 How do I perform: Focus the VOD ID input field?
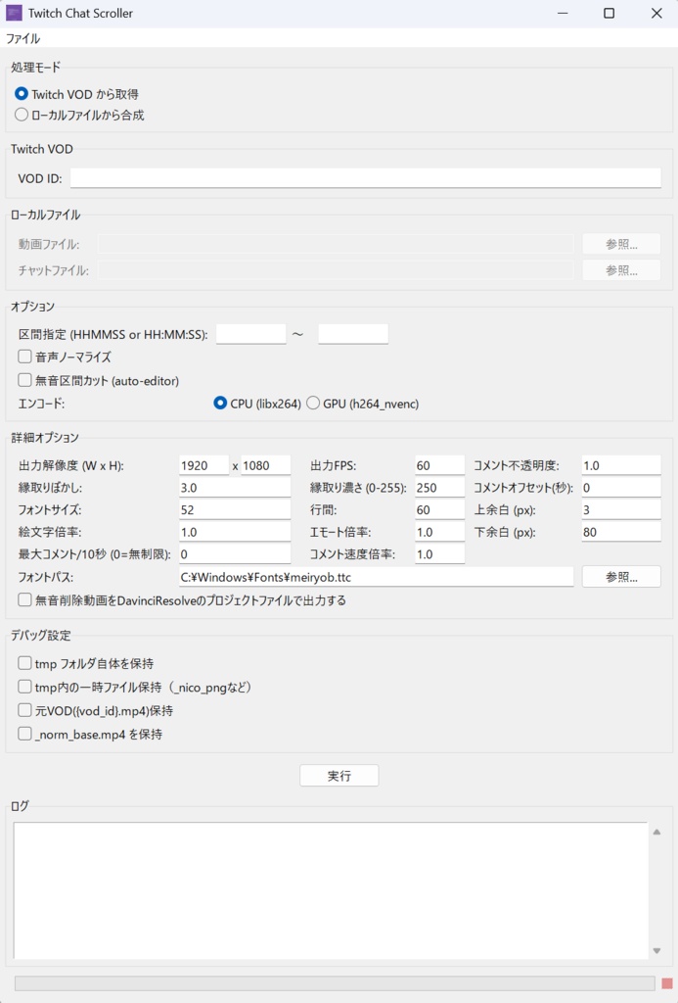click(x=366, y=178)
